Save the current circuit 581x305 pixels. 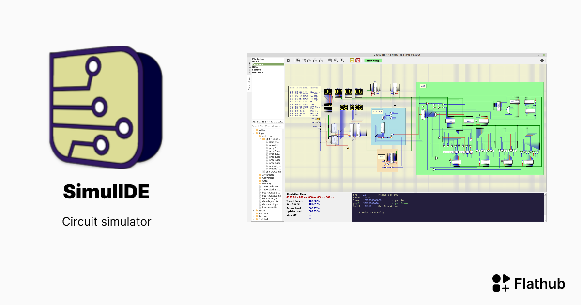click(316, 60)
